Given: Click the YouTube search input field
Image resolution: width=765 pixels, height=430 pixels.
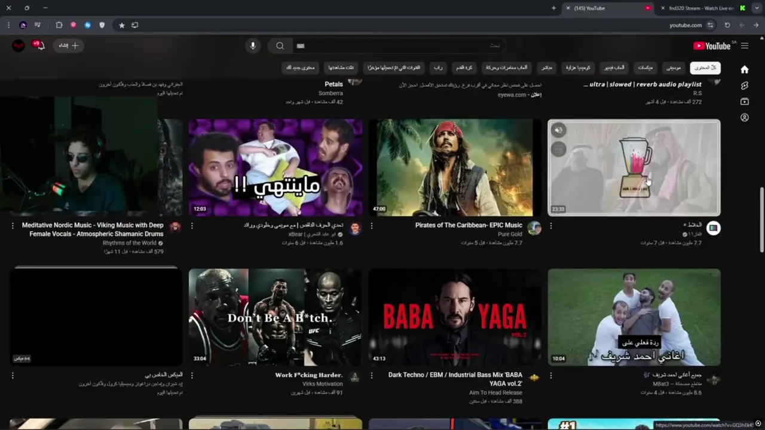Looking at the screenshot, I should coord(399,46).
